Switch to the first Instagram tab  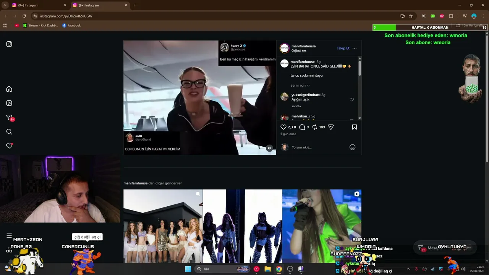tap(38, 5)
